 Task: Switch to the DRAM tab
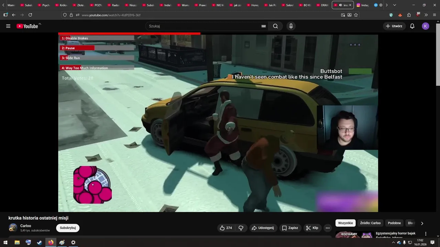(x=322, y=5)
